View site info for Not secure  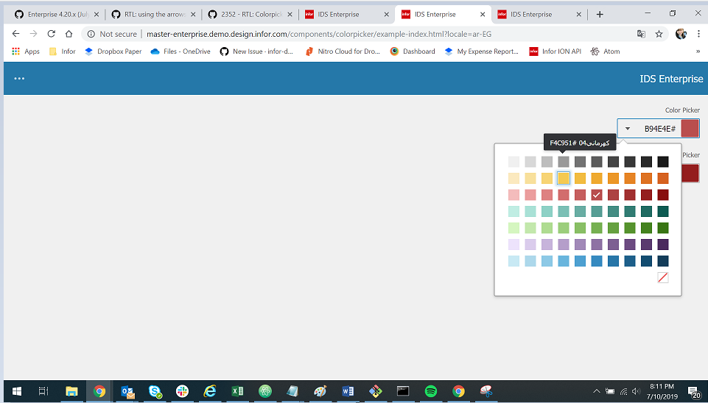[x=112, y=34]
